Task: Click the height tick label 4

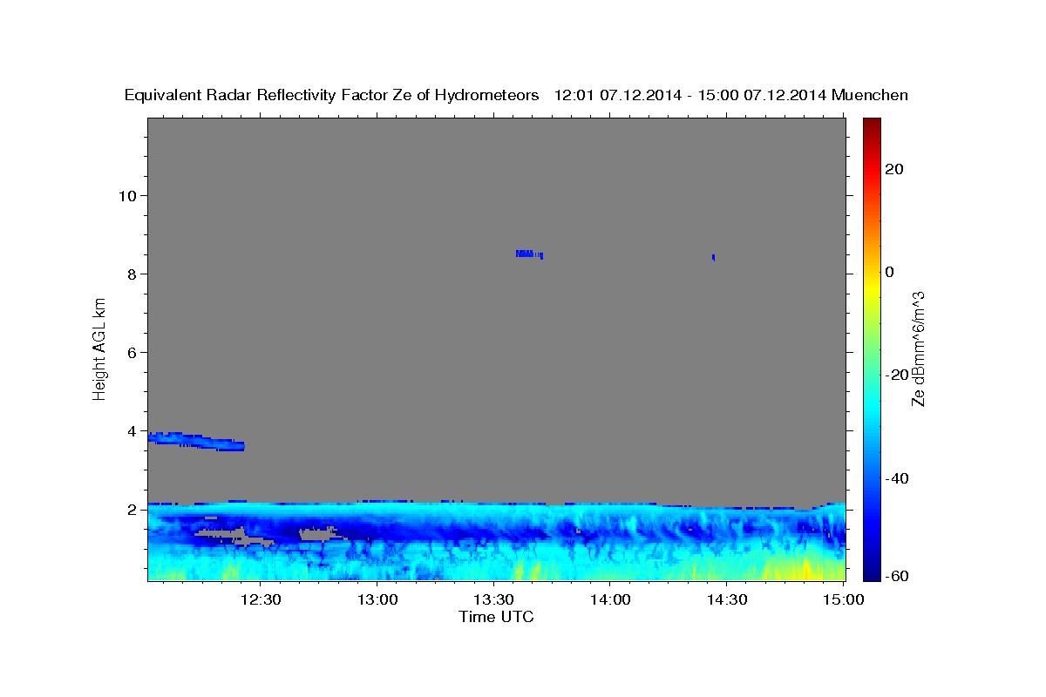Action: [131, 430]
